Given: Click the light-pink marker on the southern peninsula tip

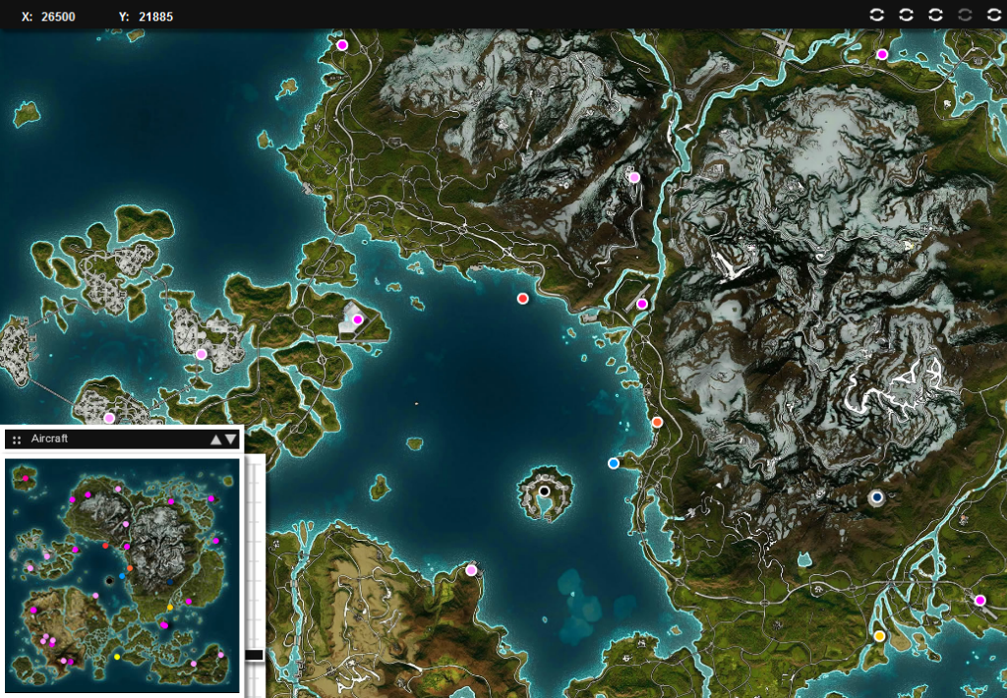Looking at the screenshot, I should [471, 570].
